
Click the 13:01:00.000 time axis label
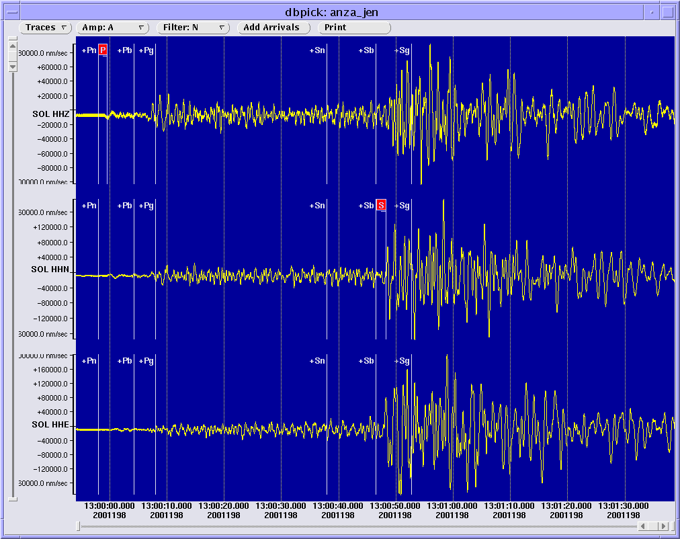coord(452,506)
